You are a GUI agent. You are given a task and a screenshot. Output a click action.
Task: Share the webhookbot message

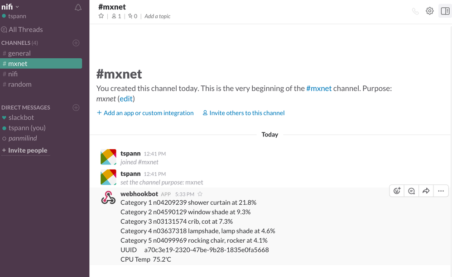pos(426,191)
